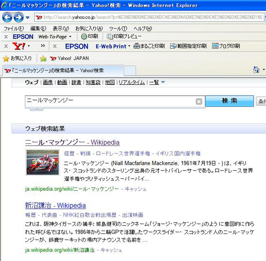The image size is (266, 261).
Task: Open the 出演映画 sublink
Action: [133, 215]
